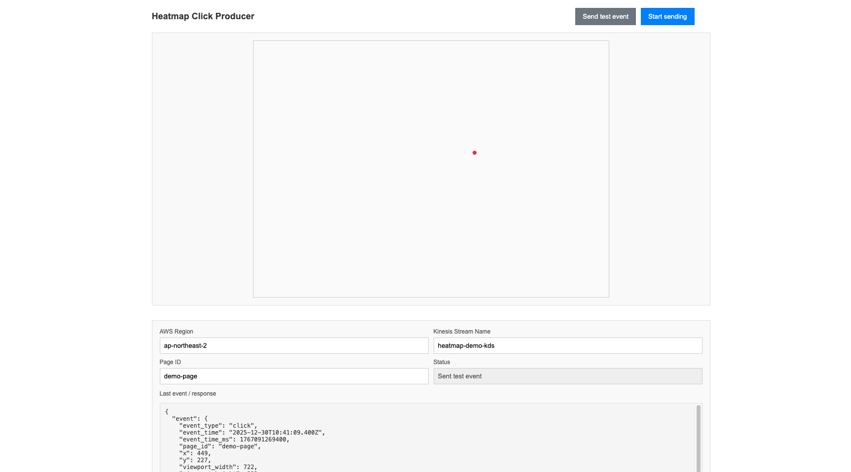851x472 pixels.
Task: Click the "Kinesis Stream Name" label
Action: coord(462,332)
